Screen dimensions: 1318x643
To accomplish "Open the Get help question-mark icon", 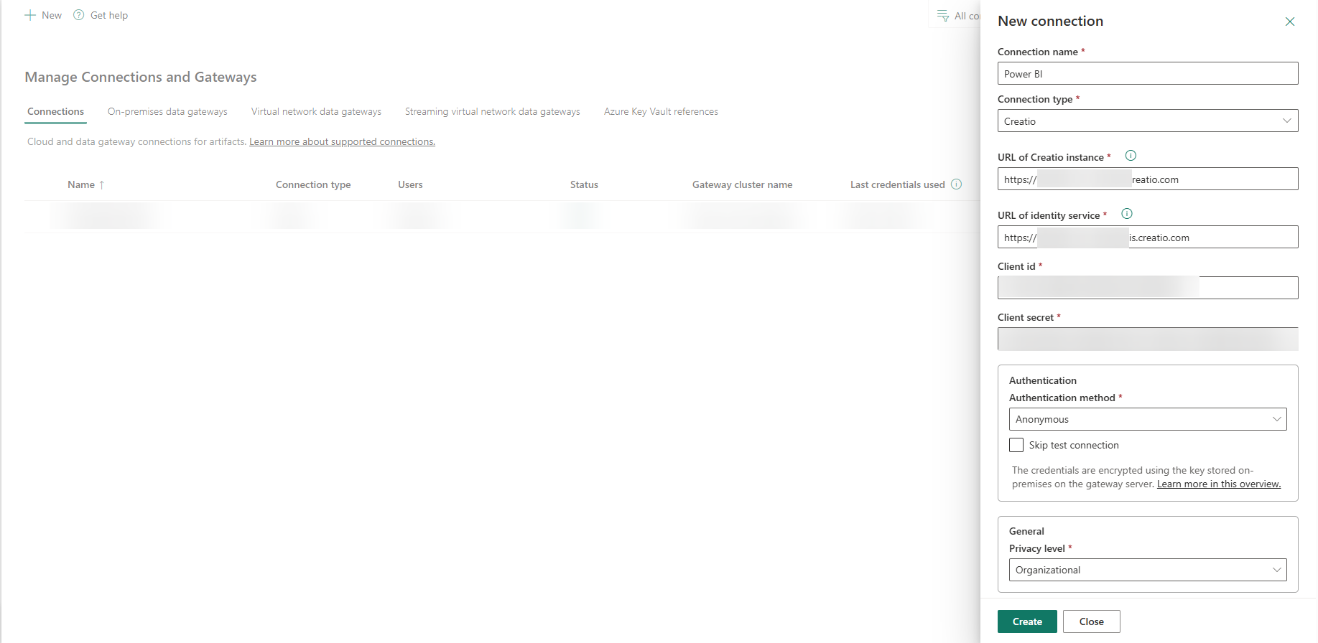I will [79, 15].
